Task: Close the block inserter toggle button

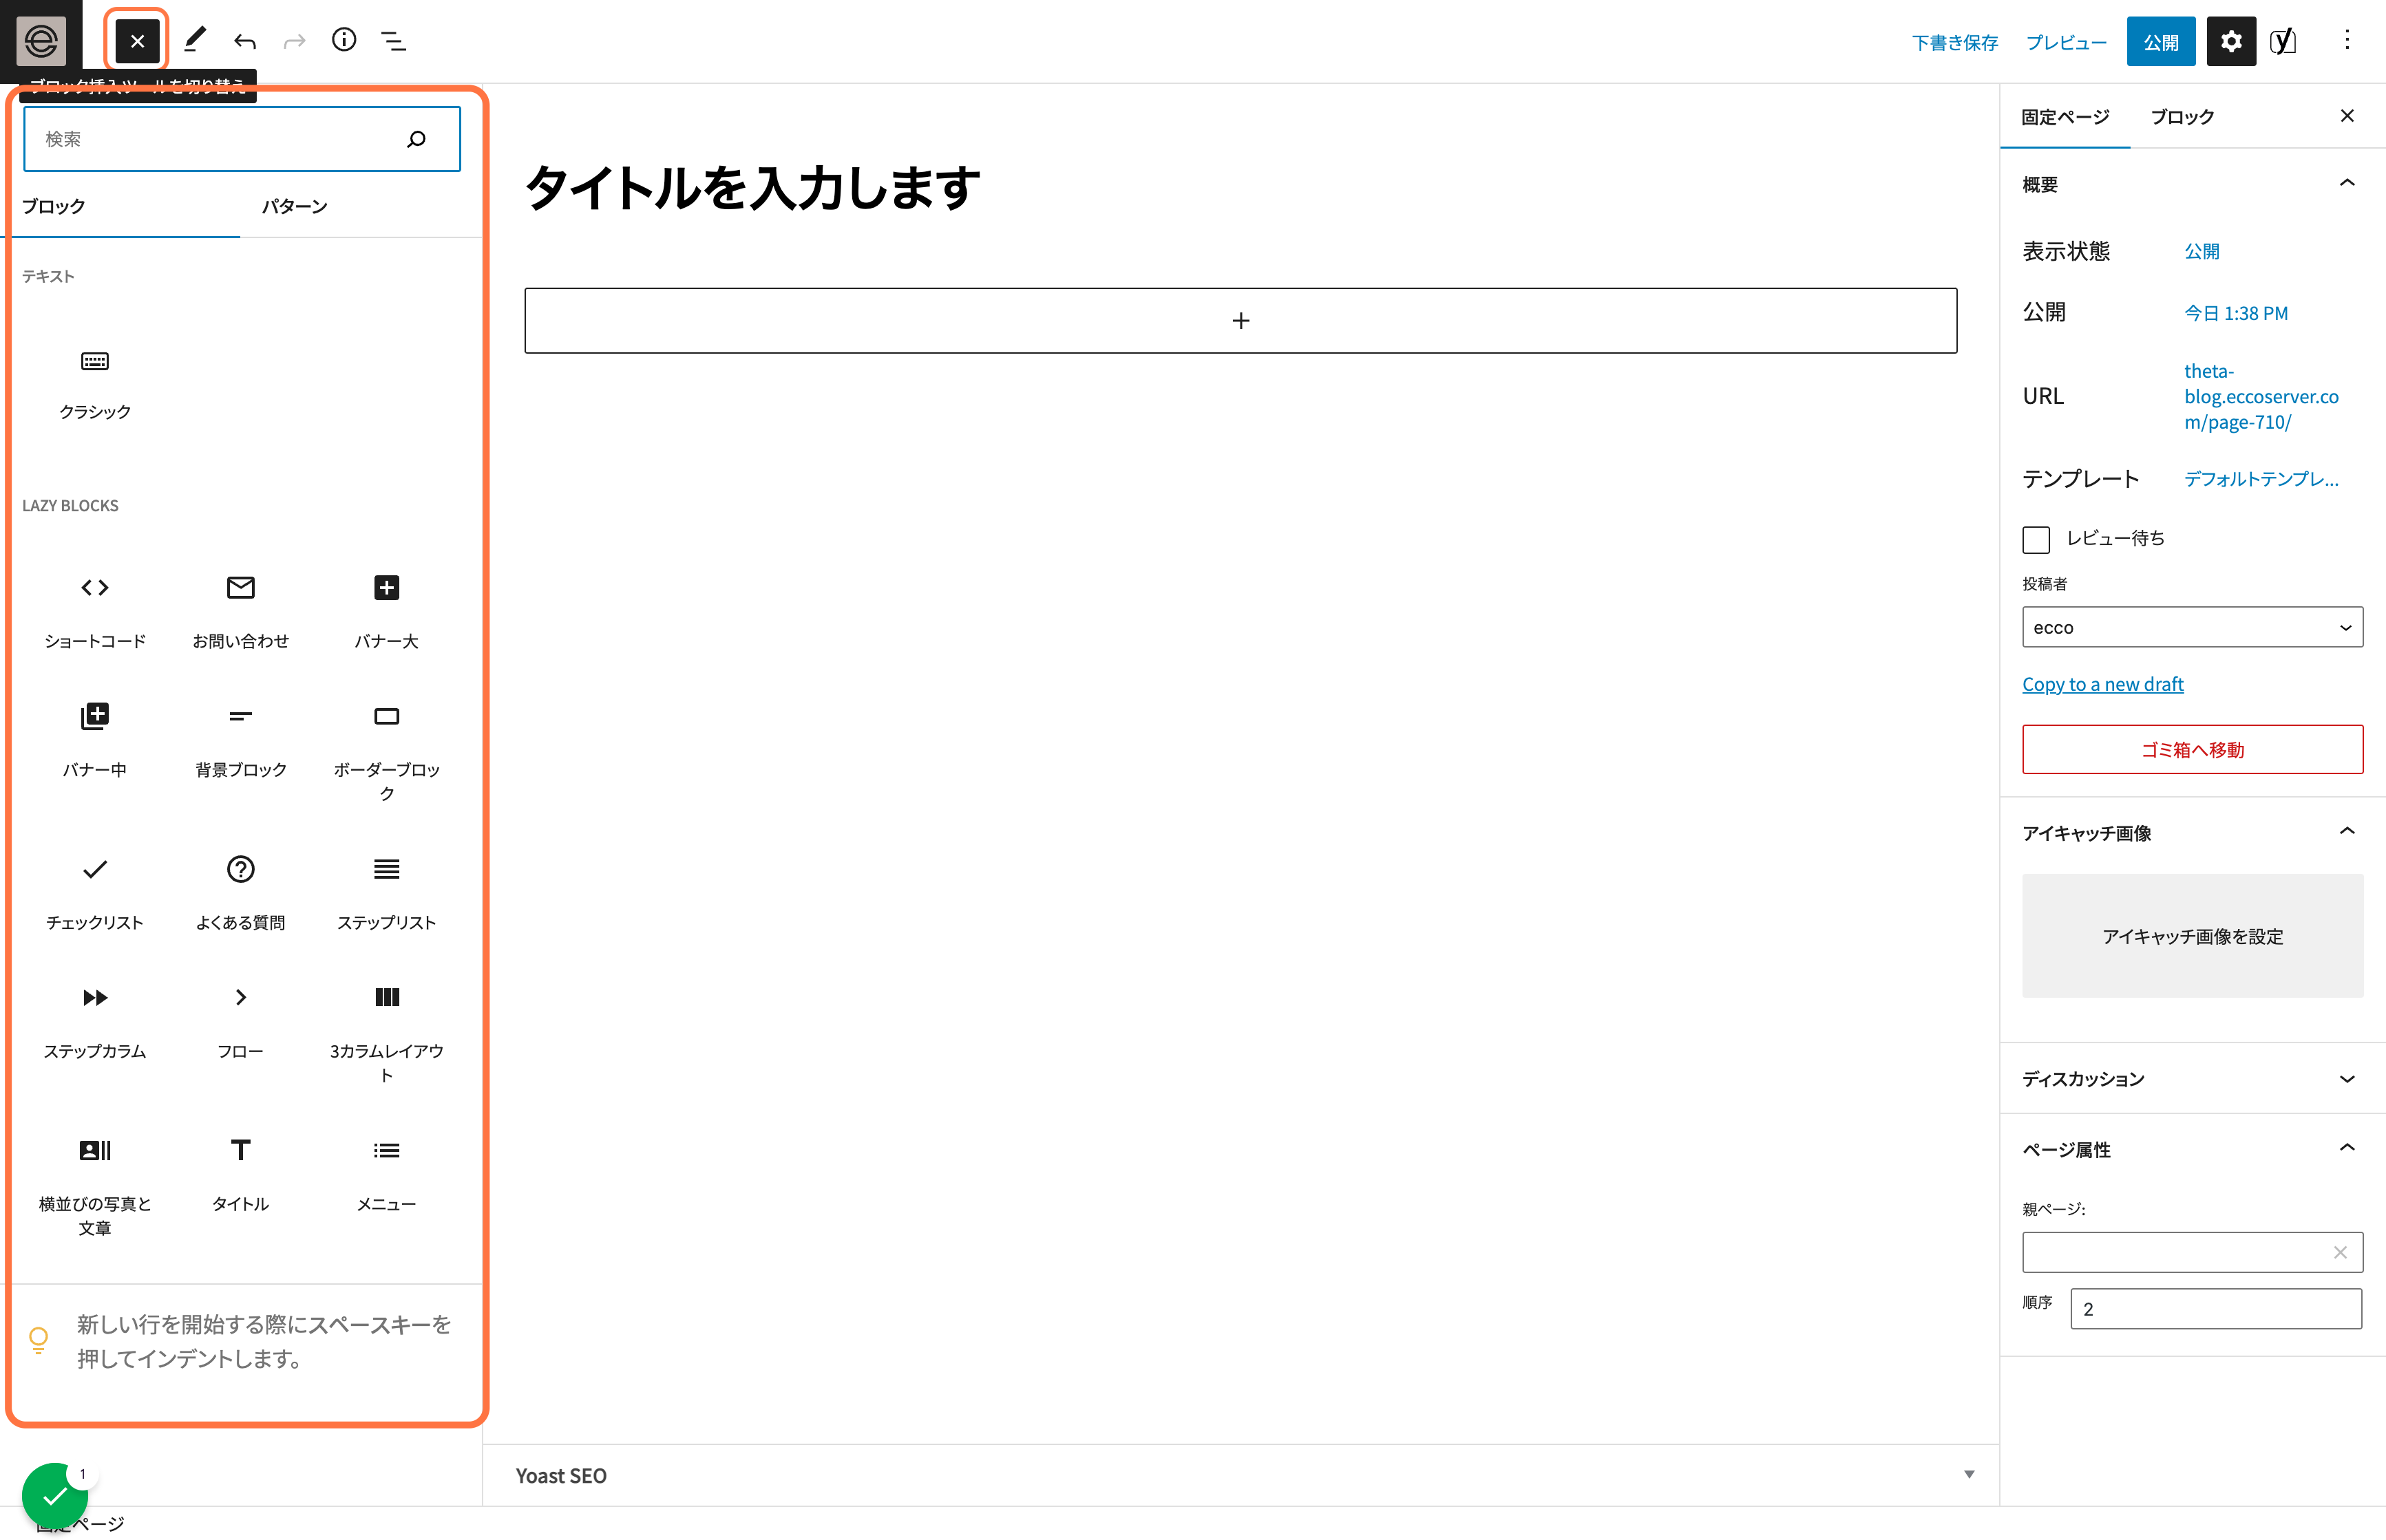Action: click(x=137, y=41)
